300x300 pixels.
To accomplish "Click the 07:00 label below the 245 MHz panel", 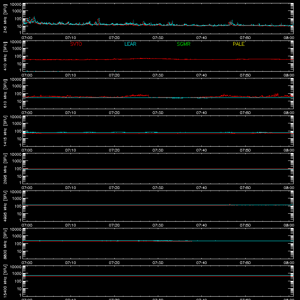I will click(27, 38).
